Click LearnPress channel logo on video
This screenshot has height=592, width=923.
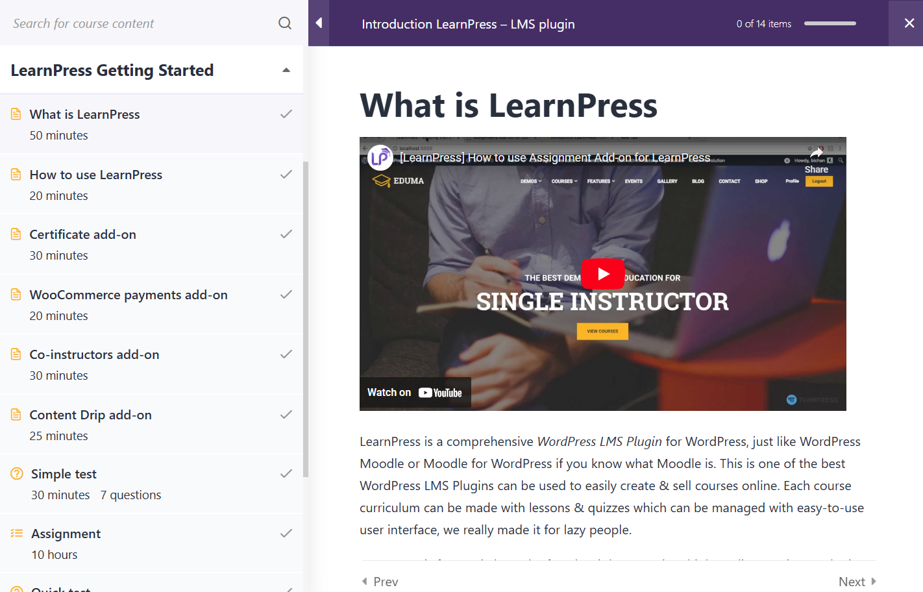(380, 158)
